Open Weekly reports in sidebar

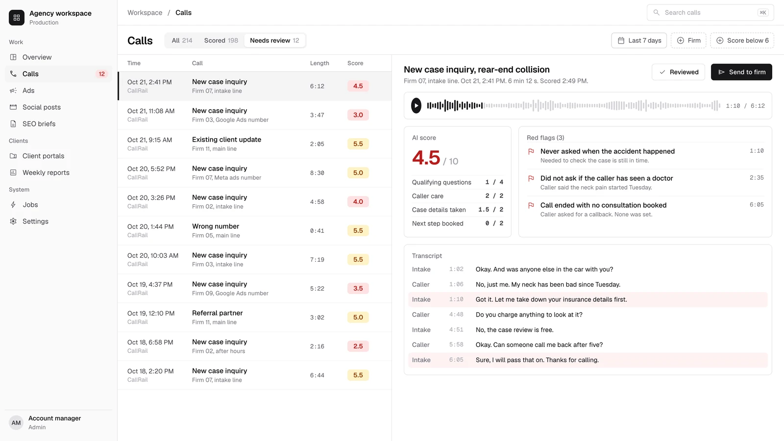(x=58, y=173)
